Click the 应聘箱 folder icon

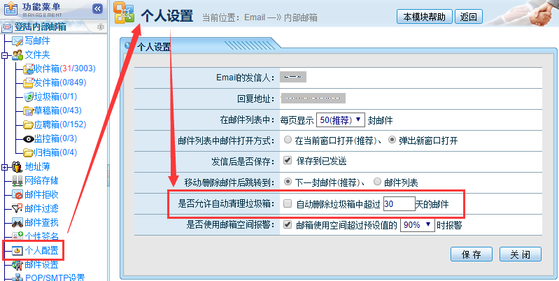tap(28, 124)
